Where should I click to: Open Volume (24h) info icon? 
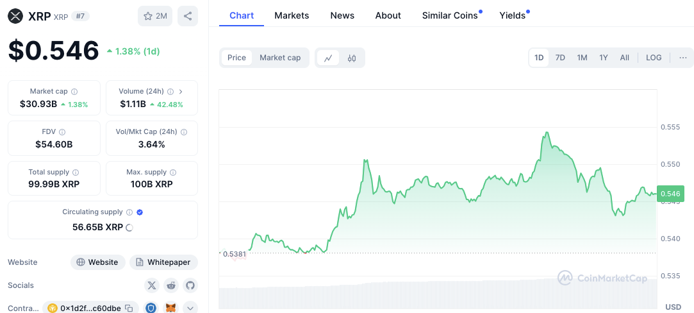pyautogui.click(x=170, y=92)
